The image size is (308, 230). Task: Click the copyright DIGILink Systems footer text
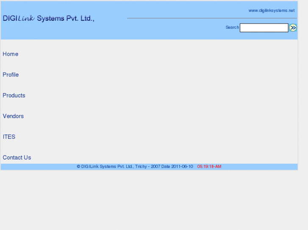click(135, 167)
